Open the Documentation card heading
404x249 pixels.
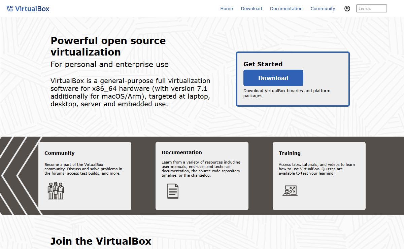click(182, 152)
